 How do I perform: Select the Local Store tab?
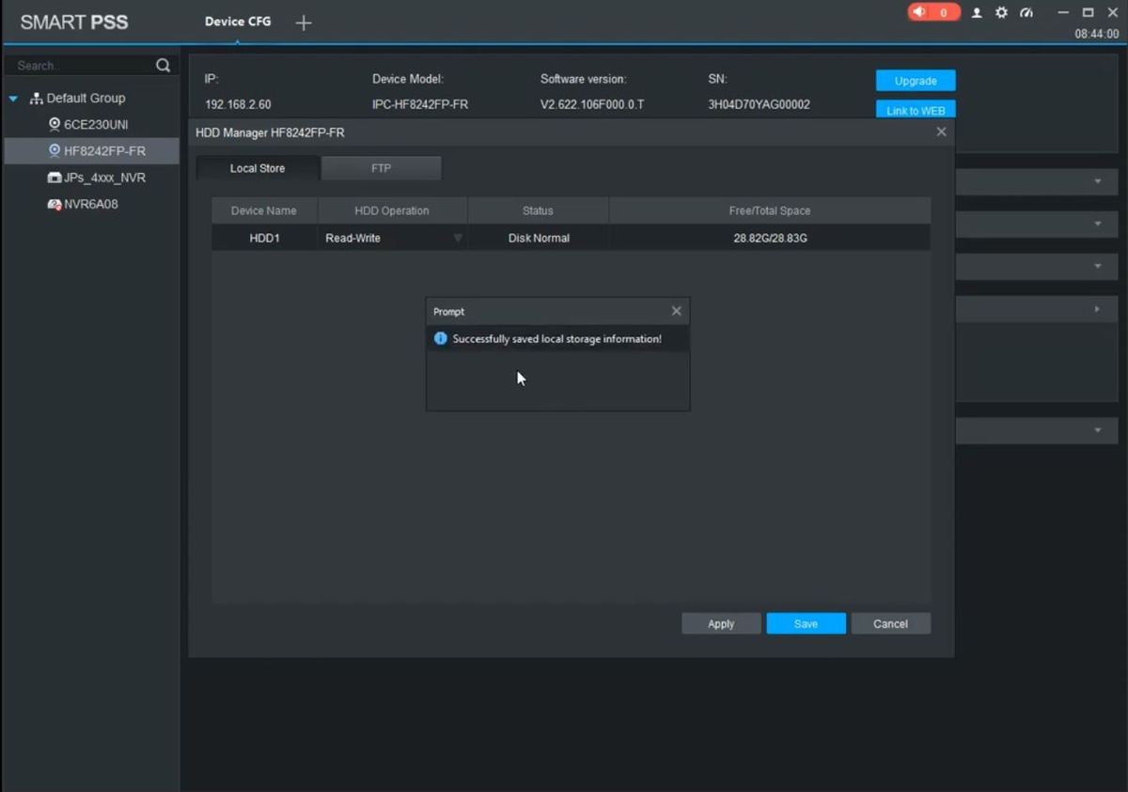[257, 168]
